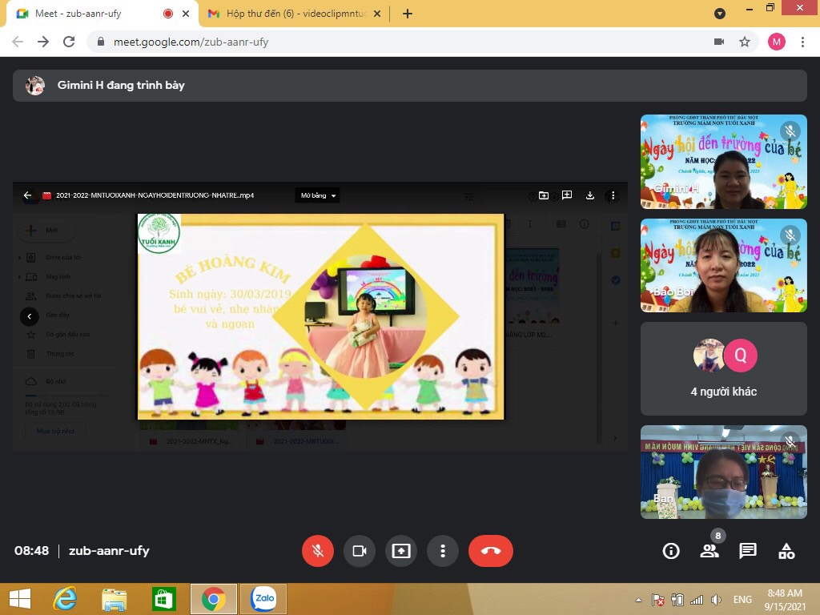Turn off the camera in Meet
The image size is (820, 615).
point(360,551)
